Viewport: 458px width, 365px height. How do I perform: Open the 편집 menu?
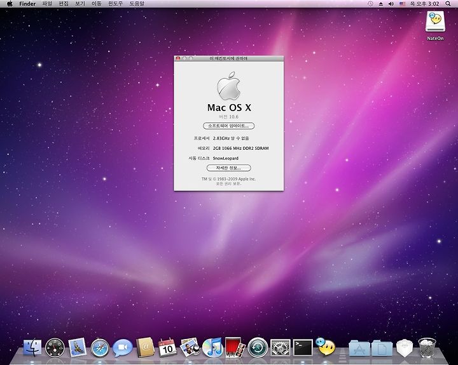click(64, 4)
